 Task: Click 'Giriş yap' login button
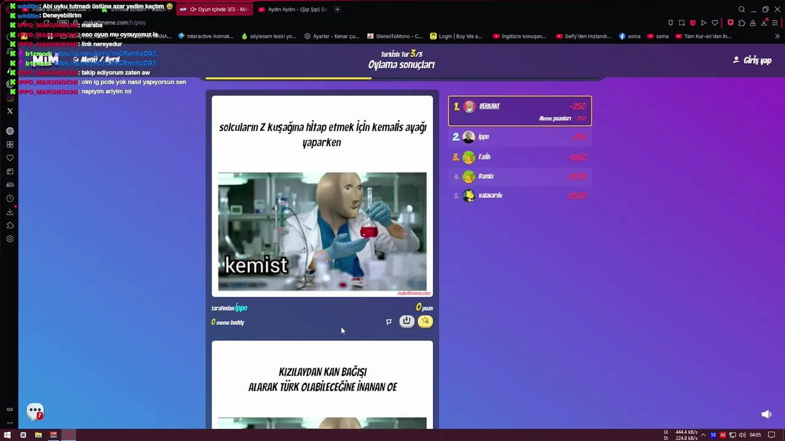coord(752,60)
